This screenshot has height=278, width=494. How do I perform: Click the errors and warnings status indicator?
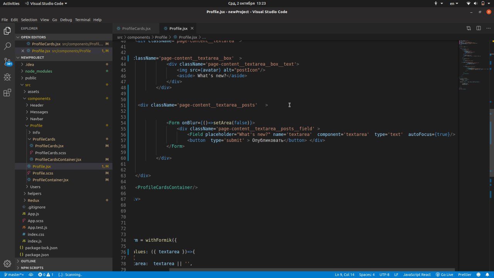[x=46, y=275]
